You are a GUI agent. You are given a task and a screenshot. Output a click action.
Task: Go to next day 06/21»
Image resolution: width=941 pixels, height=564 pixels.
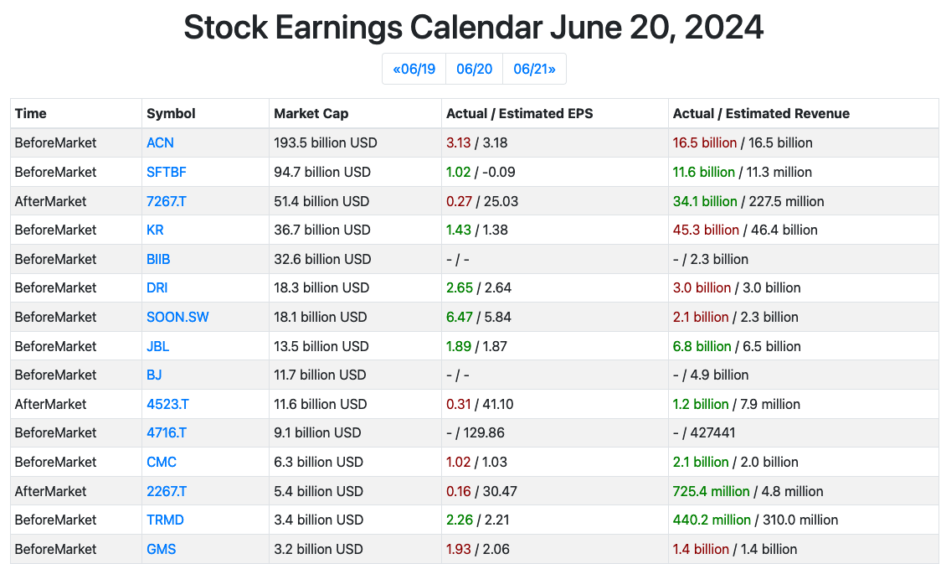[x=534, y=69]
